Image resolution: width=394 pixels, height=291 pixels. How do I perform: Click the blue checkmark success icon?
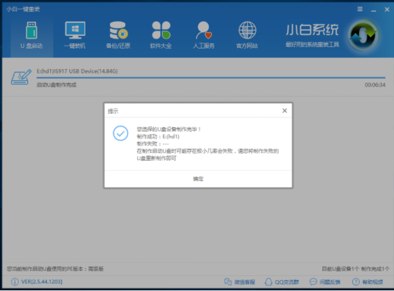point(121,133)
